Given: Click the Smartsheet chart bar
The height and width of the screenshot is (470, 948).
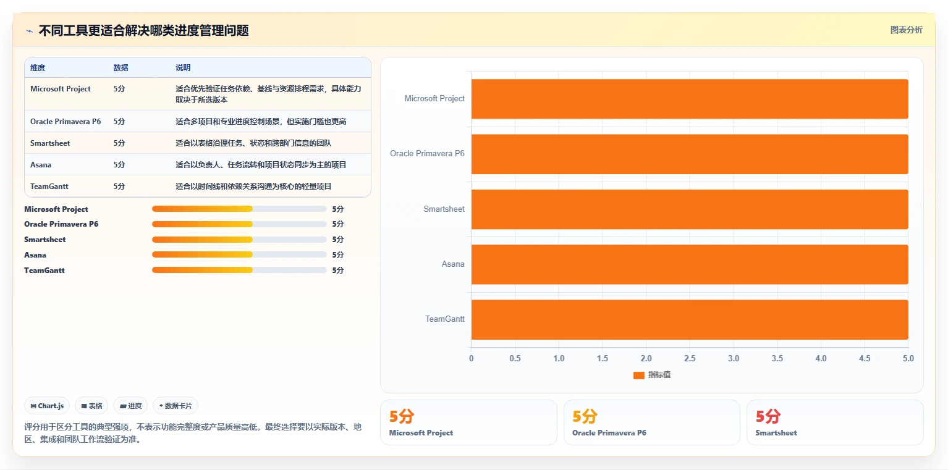Looking at the screenshot, I should pyautogui.click(x=690, y=209).
